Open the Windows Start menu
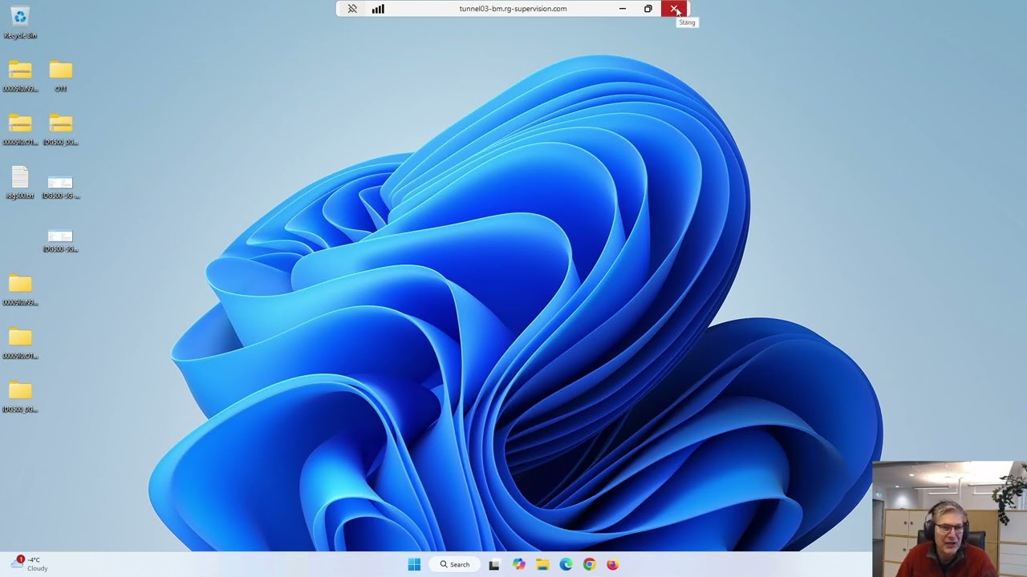This screenshot has height=577, width=1027. [x=414, y=564]
